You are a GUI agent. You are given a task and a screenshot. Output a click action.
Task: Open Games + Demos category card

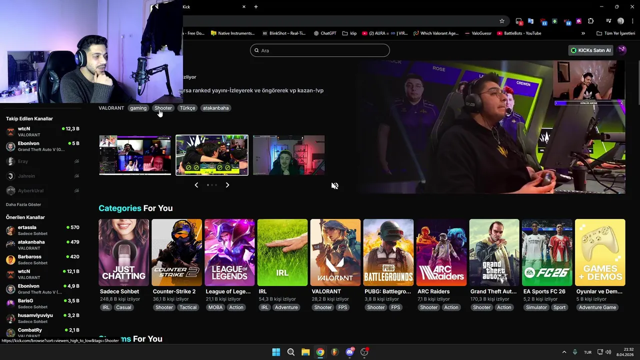(x=600, y=252)
